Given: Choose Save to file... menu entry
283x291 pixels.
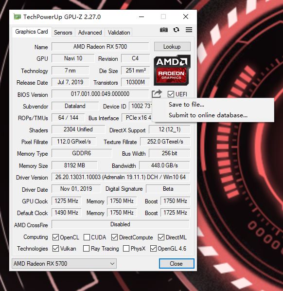Looking at the screenshot, I should tap(213, 105).
